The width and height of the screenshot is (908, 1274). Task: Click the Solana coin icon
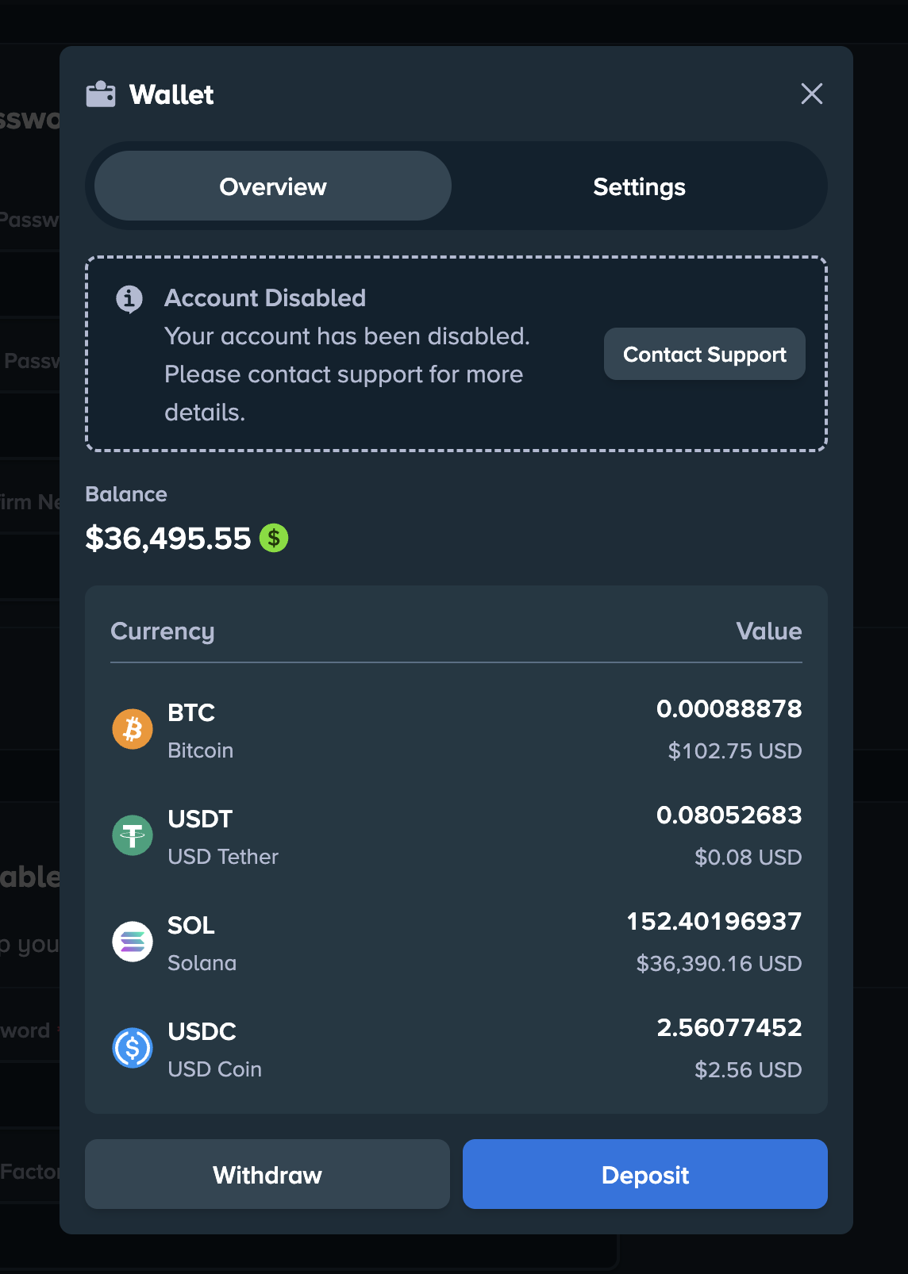[133, 942]
